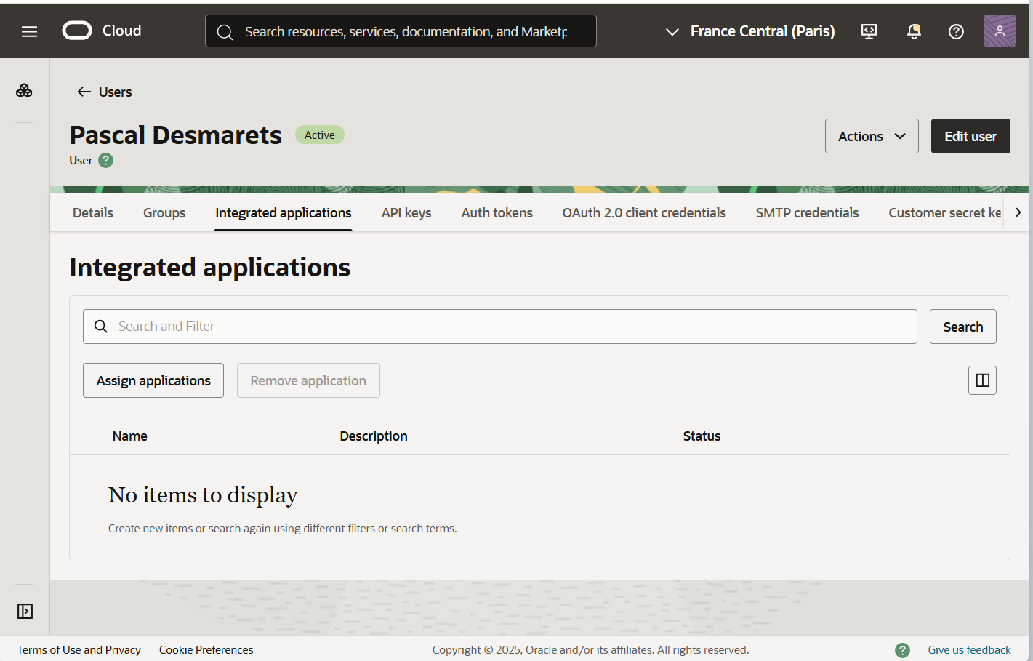
Task: Open the column manager icon above the table
Action: pyautogui.click(x=982, y=380)
